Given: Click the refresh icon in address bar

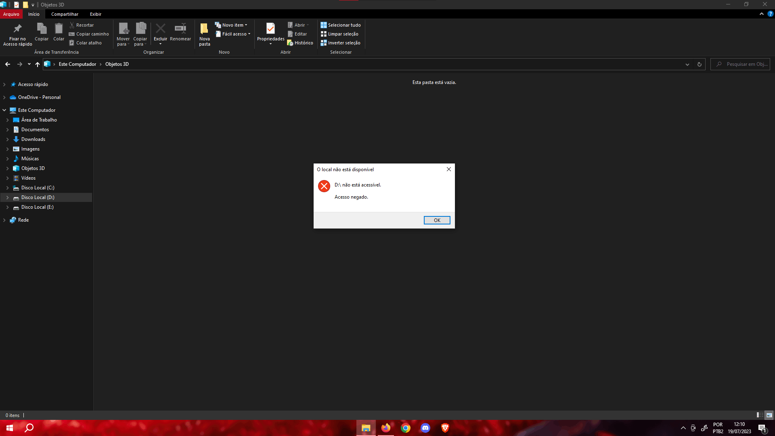Looking at the screenshot, I should (699, 64).
